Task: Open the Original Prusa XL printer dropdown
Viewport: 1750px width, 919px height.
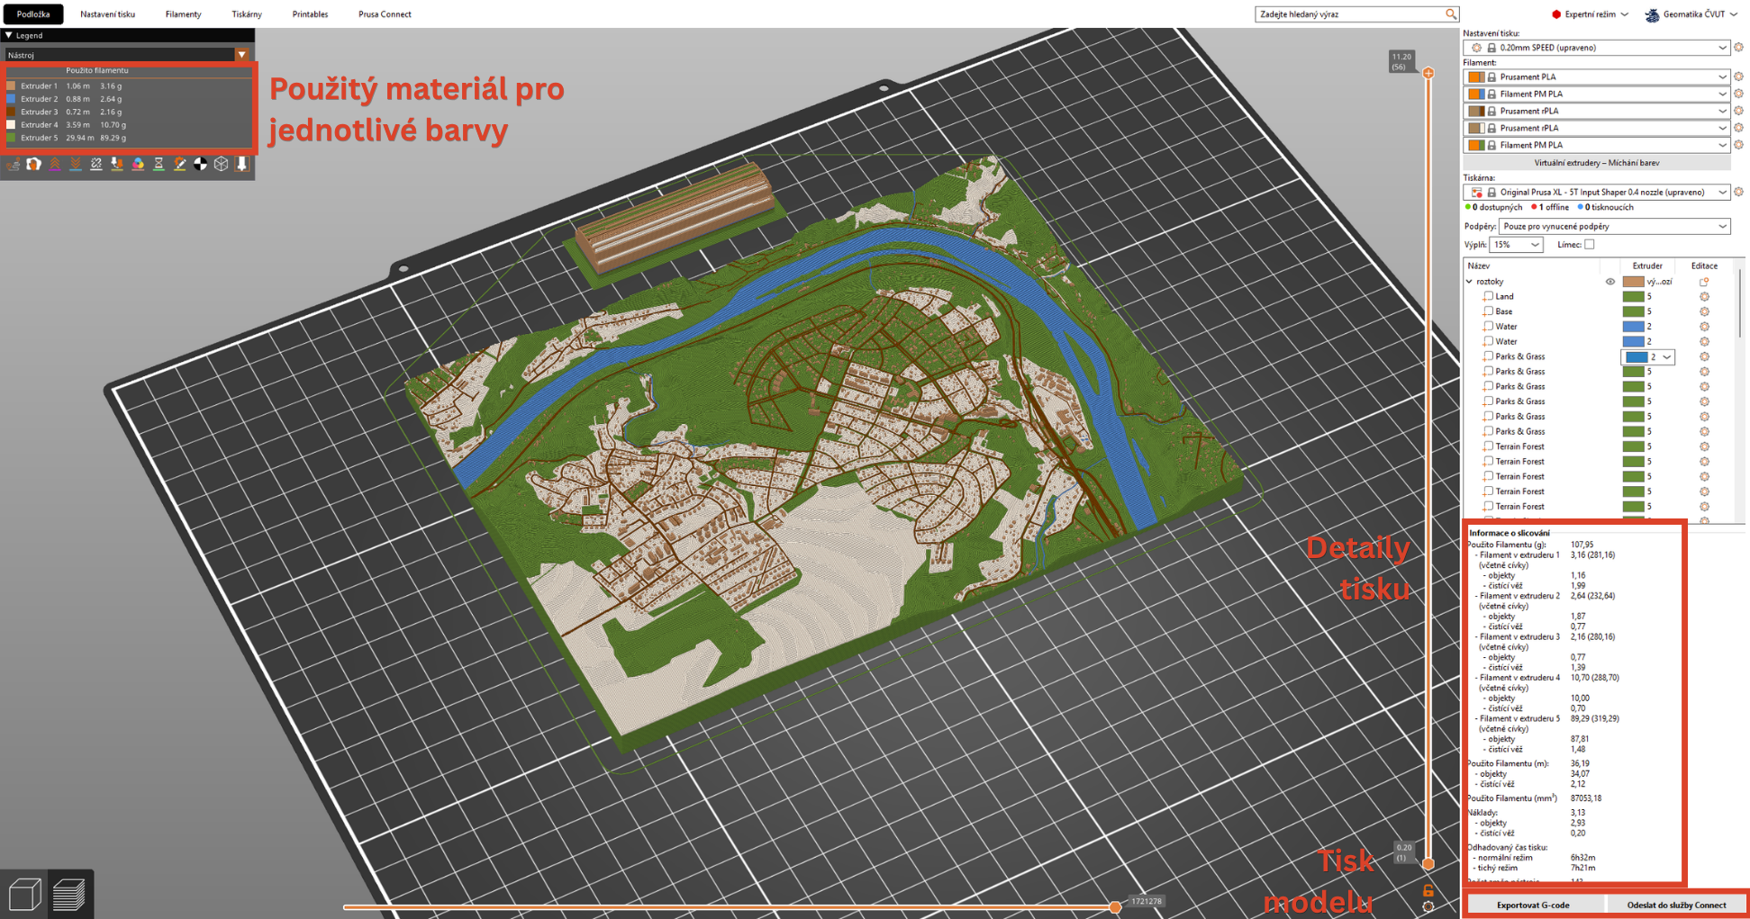Action: click(x=1596, y=192)
